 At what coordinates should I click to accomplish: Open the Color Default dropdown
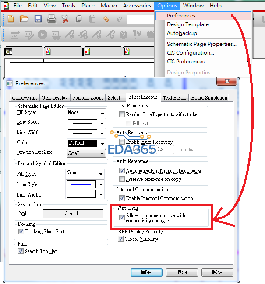[86, 144]
